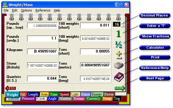The height and width of the screenshot is (108, 173).
Task: Click the green MORE arrow
Action: click(x=120, y=88)
